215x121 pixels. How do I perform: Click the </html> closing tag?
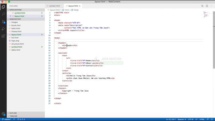tap(57, 104)
